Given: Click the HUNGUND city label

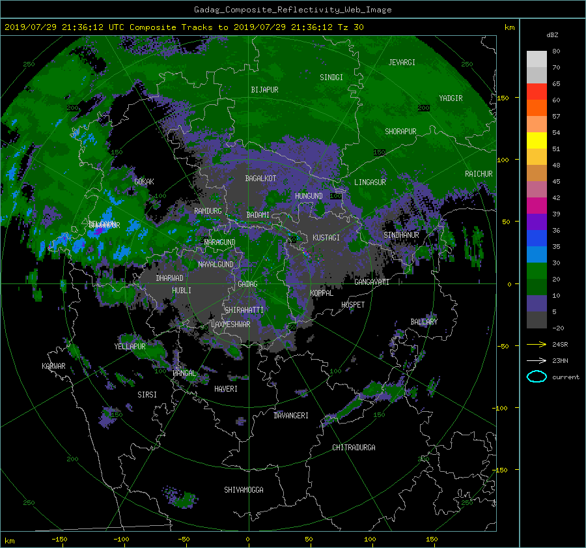Looking at the screenshot, I should (x=309, y=196).
